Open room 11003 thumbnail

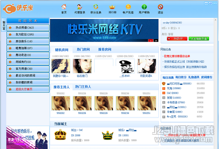pyautogui.click(x=61, y=66)
